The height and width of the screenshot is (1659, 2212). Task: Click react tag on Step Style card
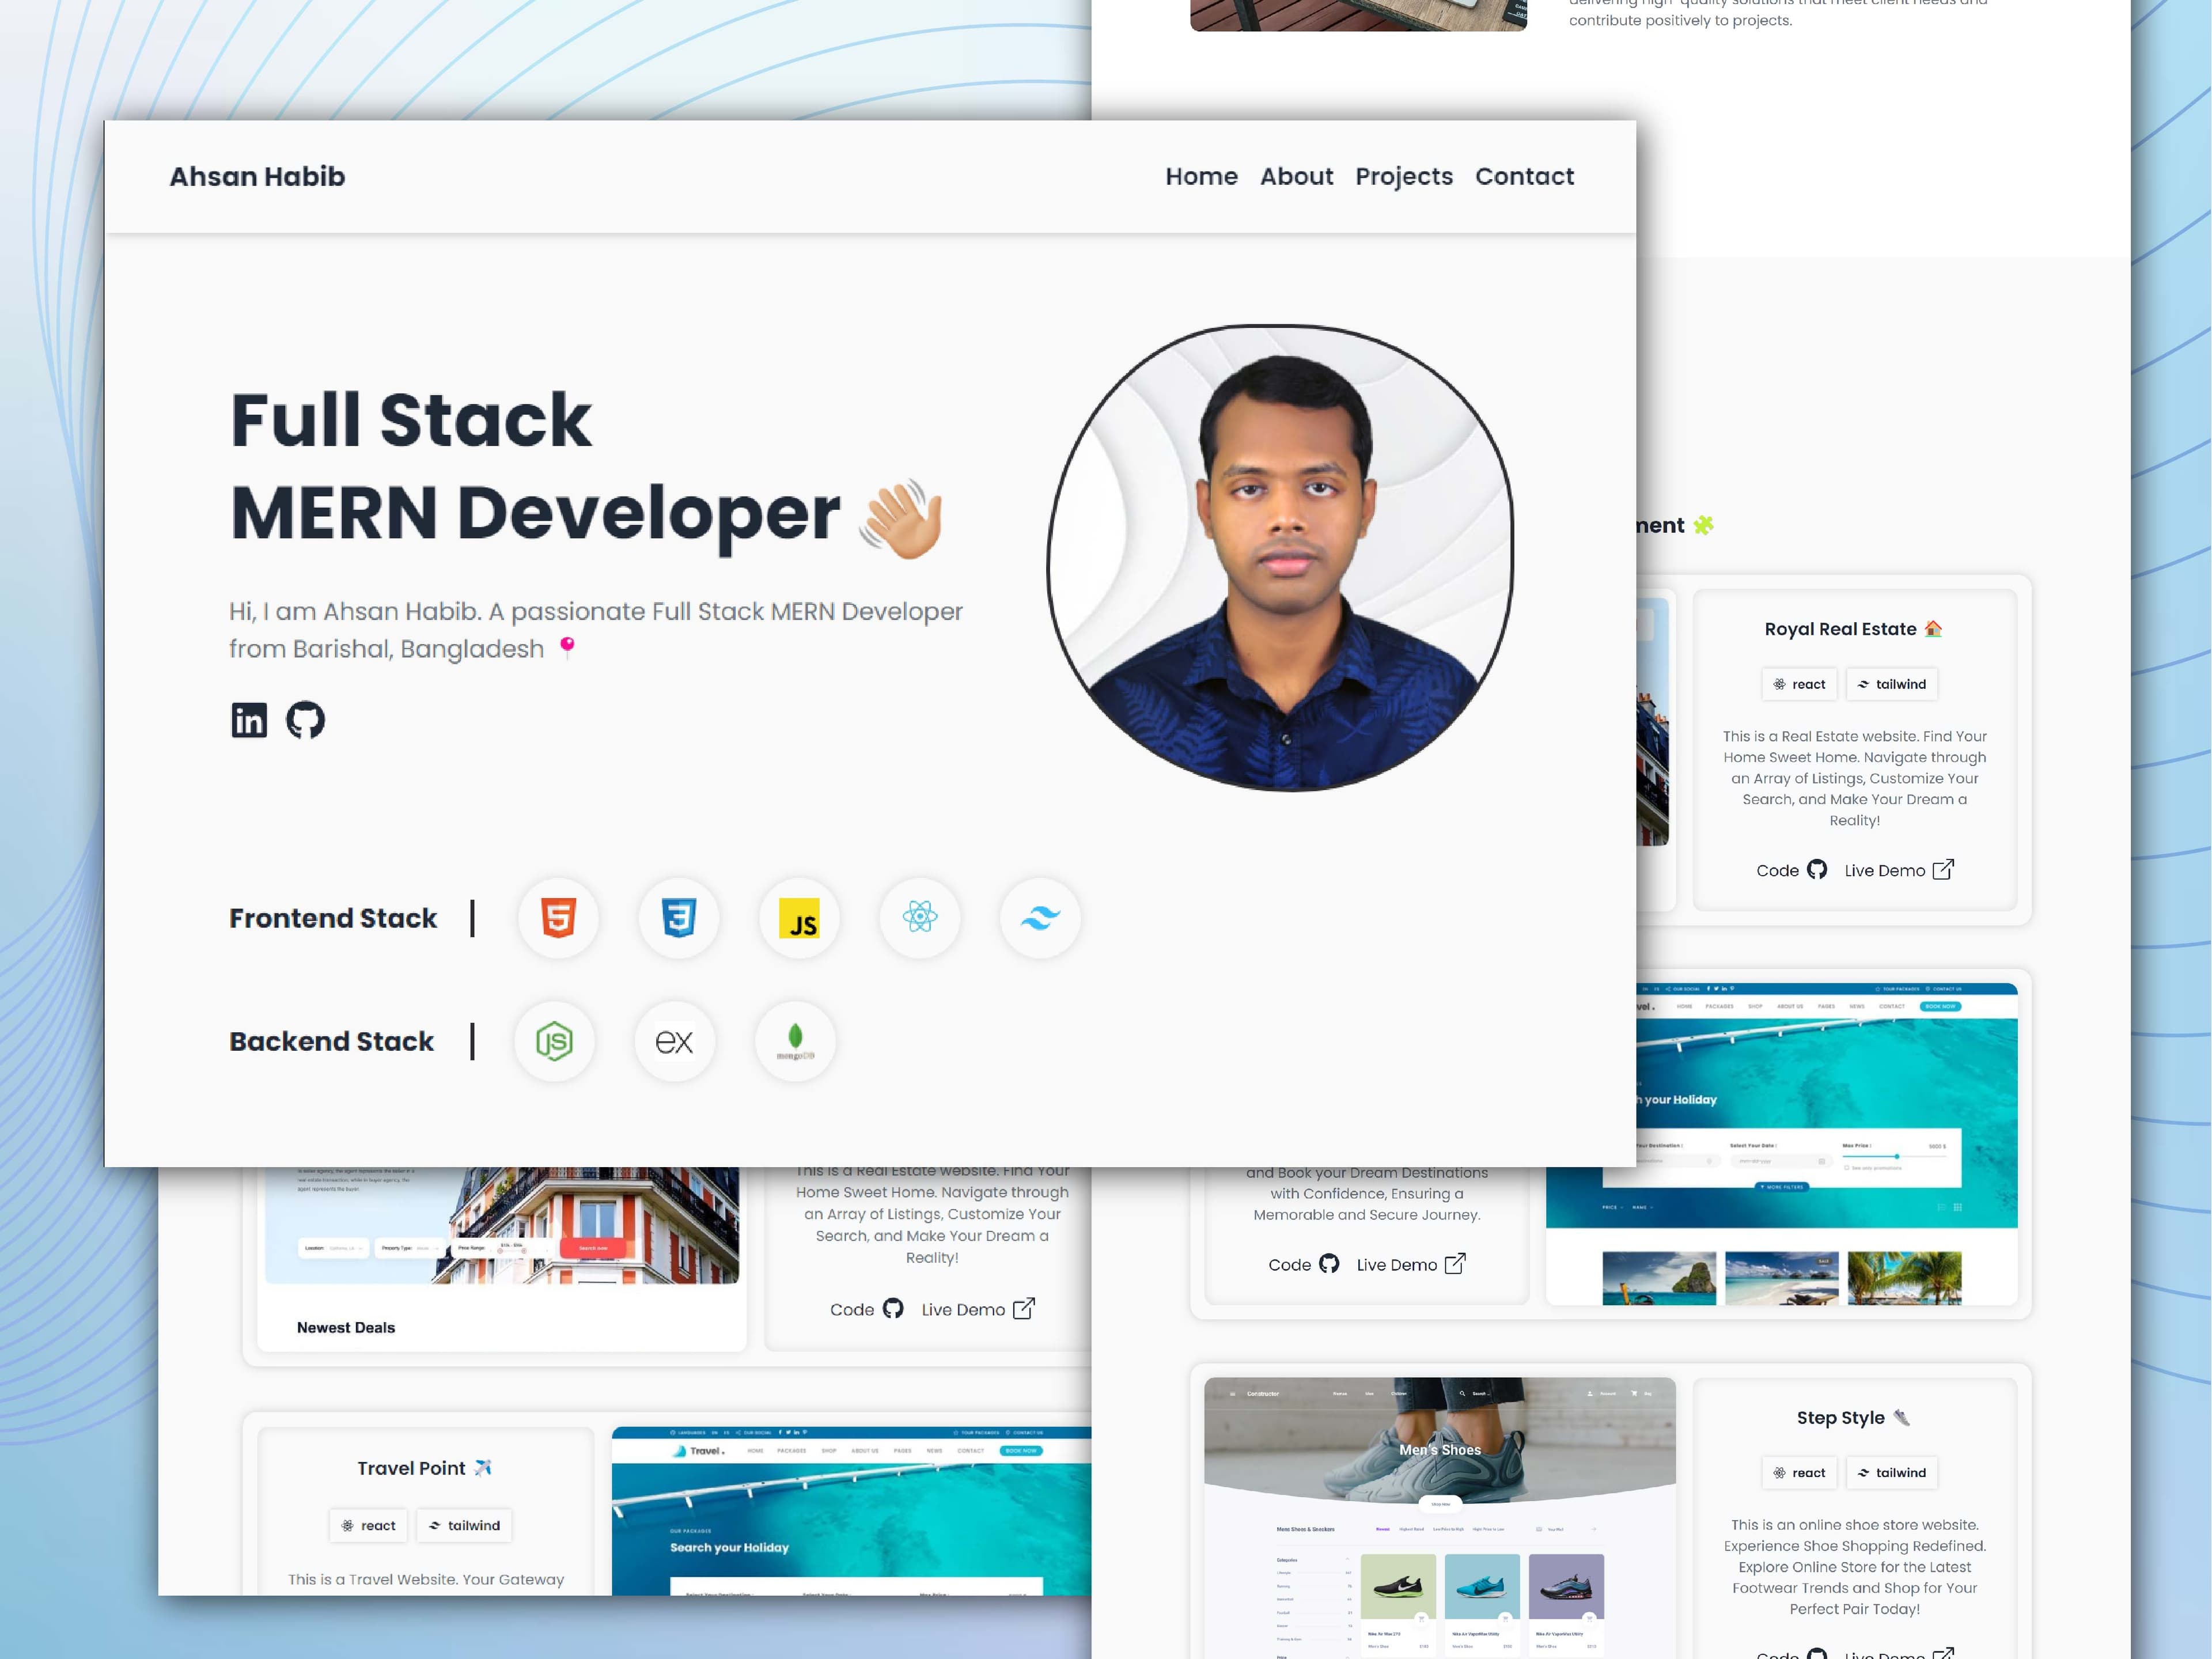tap(1799, 1472)
